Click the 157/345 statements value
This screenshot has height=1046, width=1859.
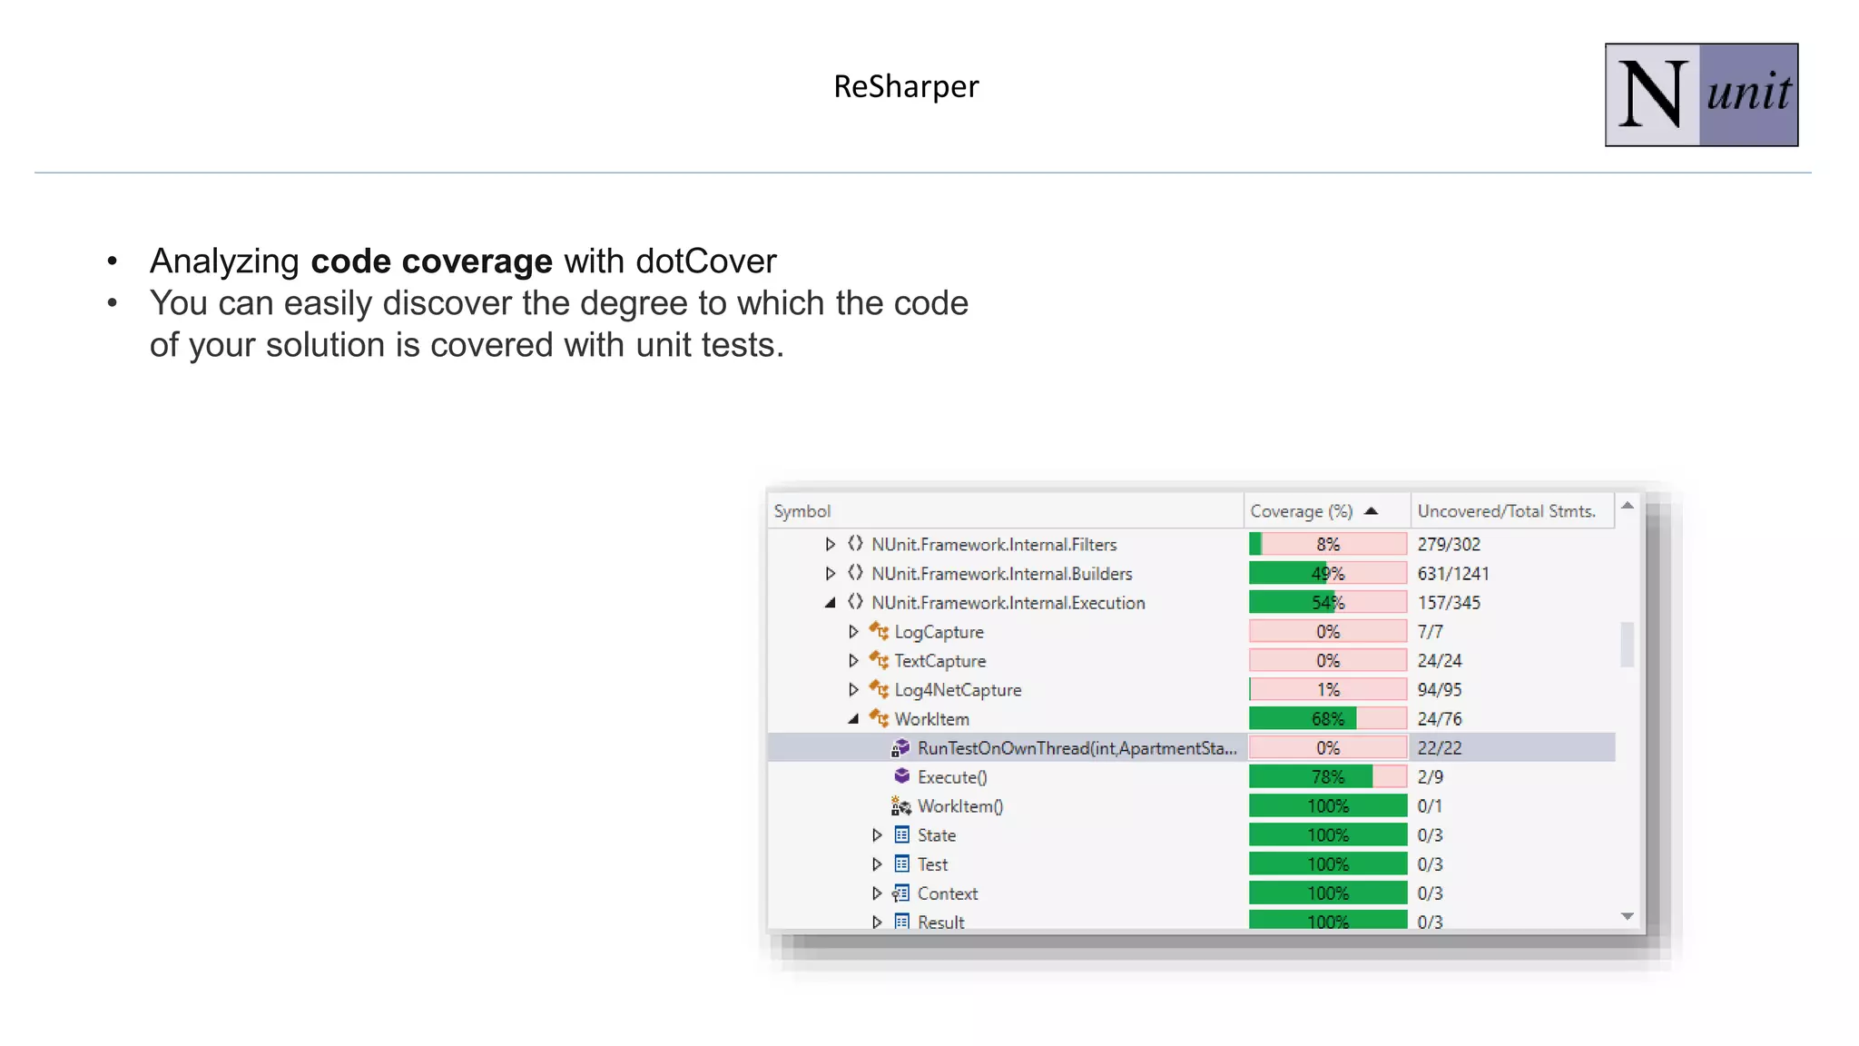click(x=1449, y=602)
